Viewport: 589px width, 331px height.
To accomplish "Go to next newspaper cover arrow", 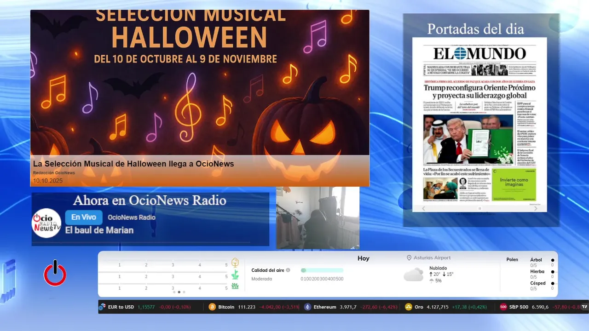I will pos(536,209).
